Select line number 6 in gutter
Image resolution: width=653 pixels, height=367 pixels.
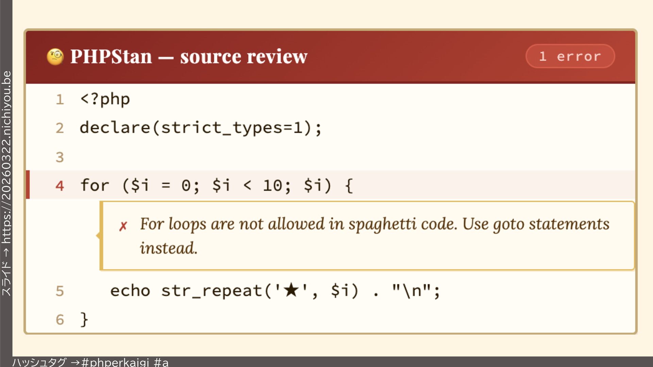(x=60, y=320)
